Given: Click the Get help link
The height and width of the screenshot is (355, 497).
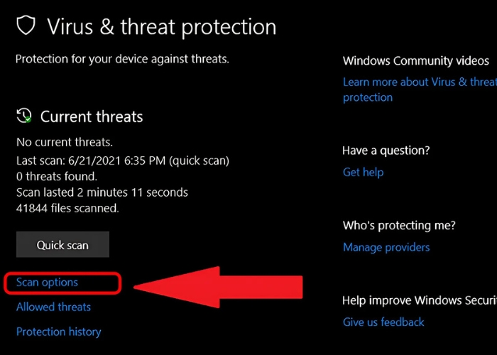Looking at the screenshot, I should tap(363, 172).
